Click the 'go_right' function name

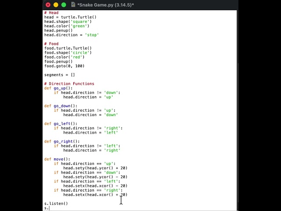pyautogui.click(x=63, y=142)
